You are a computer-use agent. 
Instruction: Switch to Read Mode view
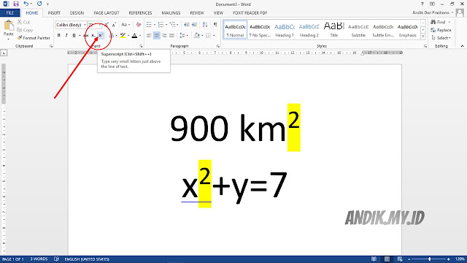374,259
